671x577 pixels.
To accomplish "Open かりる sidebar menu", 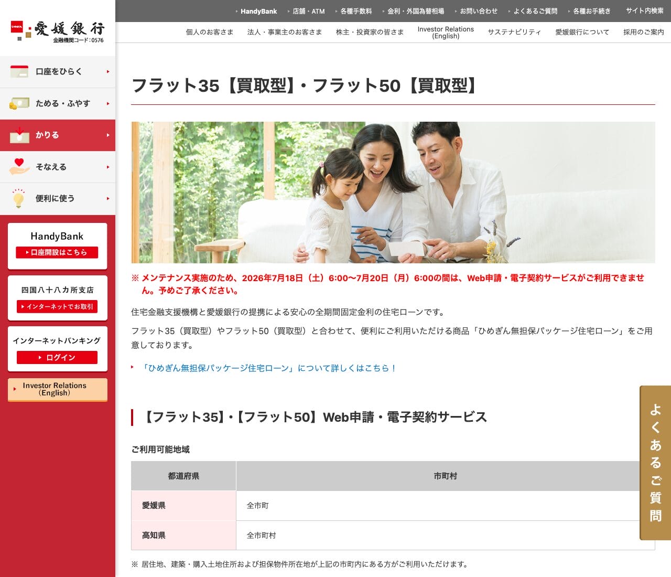I will 58,135.
